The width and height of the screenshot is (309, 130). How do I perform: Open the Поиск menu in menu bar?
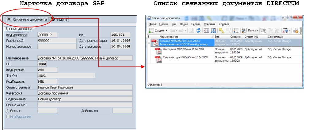click(184, 24)
